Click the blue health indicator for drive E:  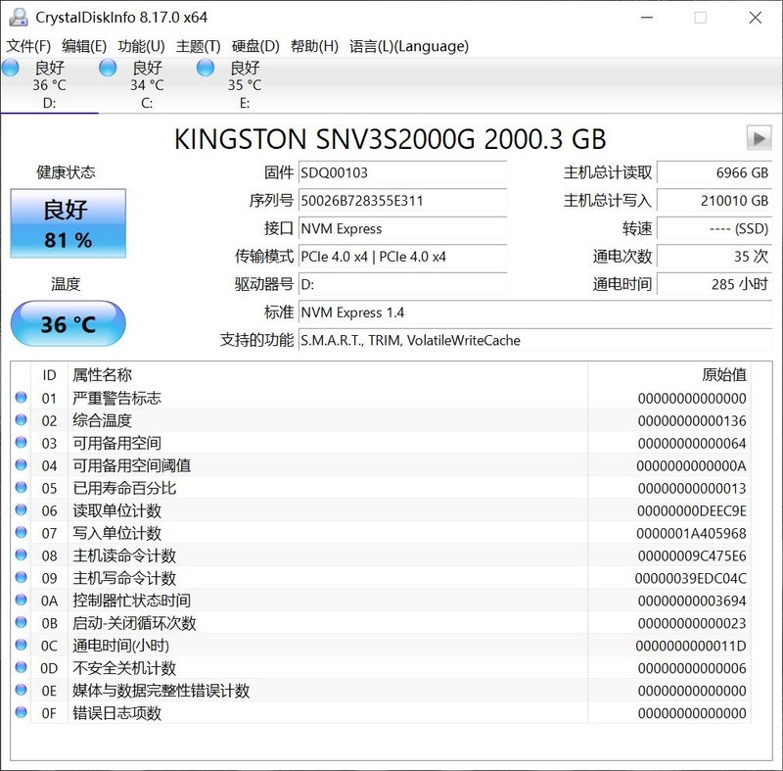pyautogui.click(x=206, y=67)
